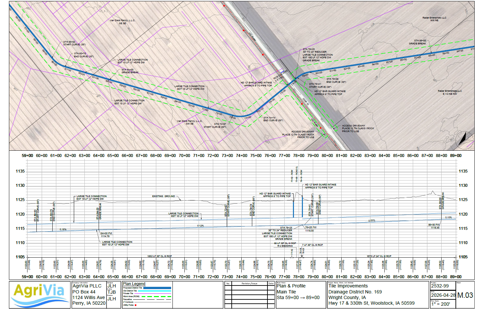
Task: Select the Sta 59+00 → 89+00 range text
Action: [x=298, y=297]
